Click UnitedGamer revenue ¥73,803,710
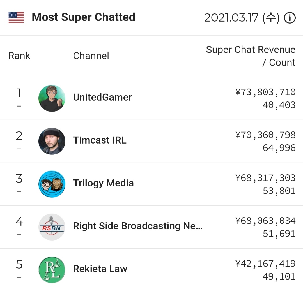The width and height of the screenshot is (303, 291). point(265,92)
